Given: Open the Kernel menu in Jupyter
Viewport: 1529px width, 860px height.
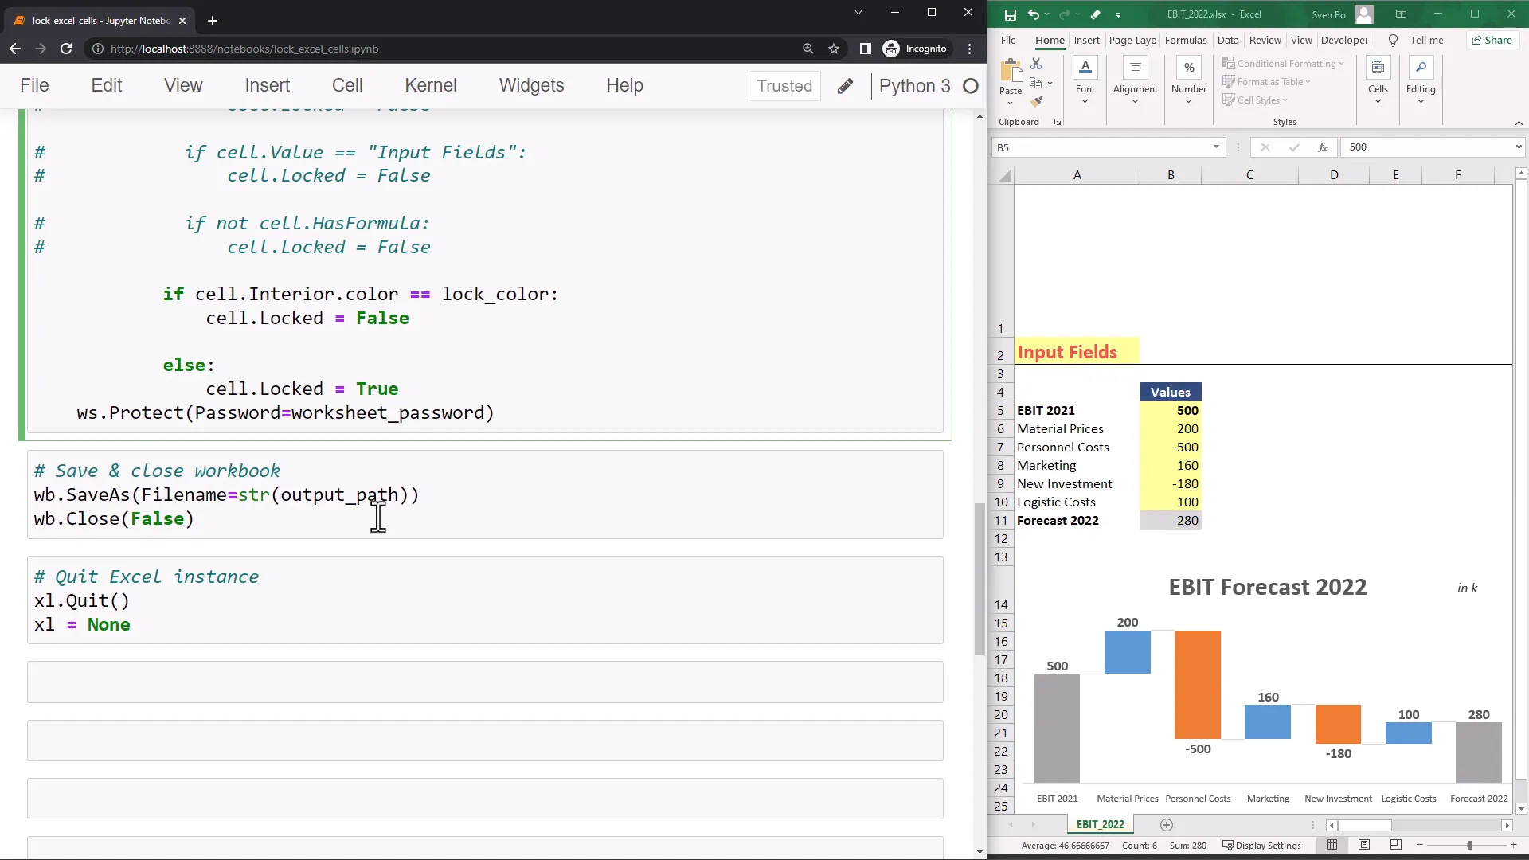Looking at the screenshot, I should [430, 85].
